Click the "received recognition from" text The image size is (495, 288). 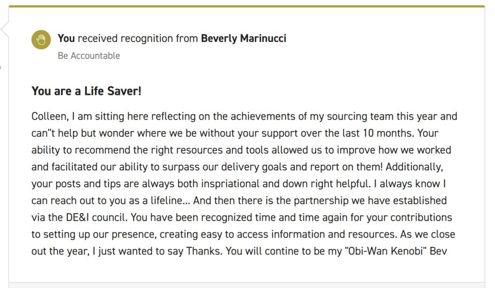138,38
